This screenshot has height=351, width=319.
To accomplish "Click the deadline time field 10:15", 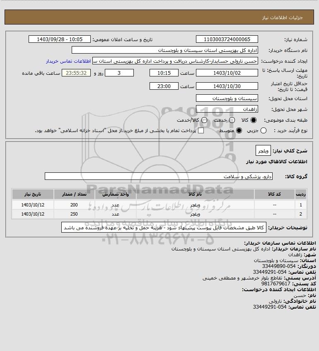I will [x=164, y=73].
